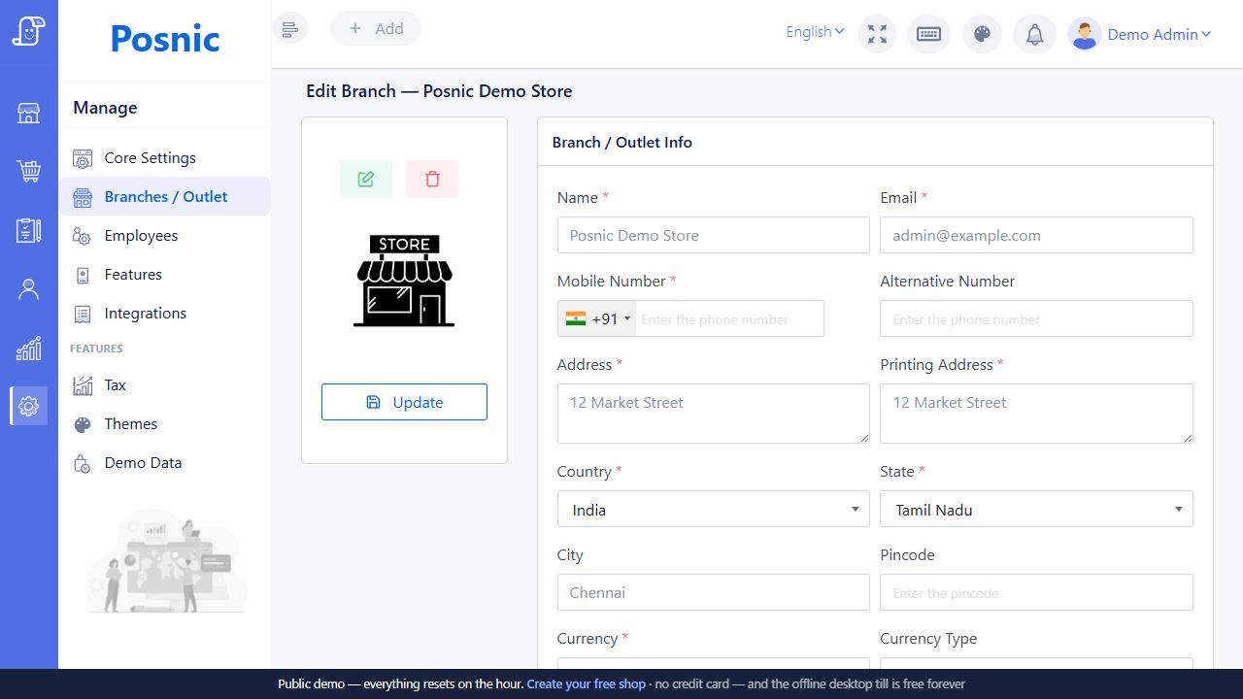Image resolution: width=1243 pixels, height=699 pixels.
Task: Click the Currency Type field label
Action: click(928, 638)
